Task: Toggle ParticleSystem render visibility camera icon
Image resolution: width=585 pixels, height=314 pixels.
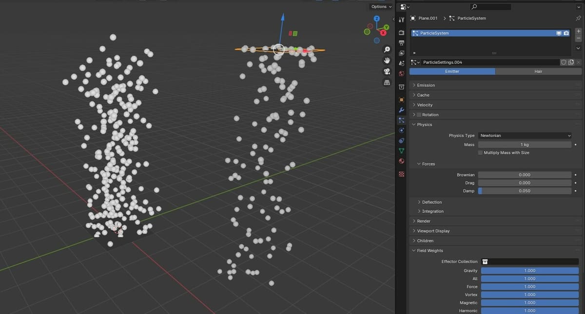Action: tap(566, 33)
